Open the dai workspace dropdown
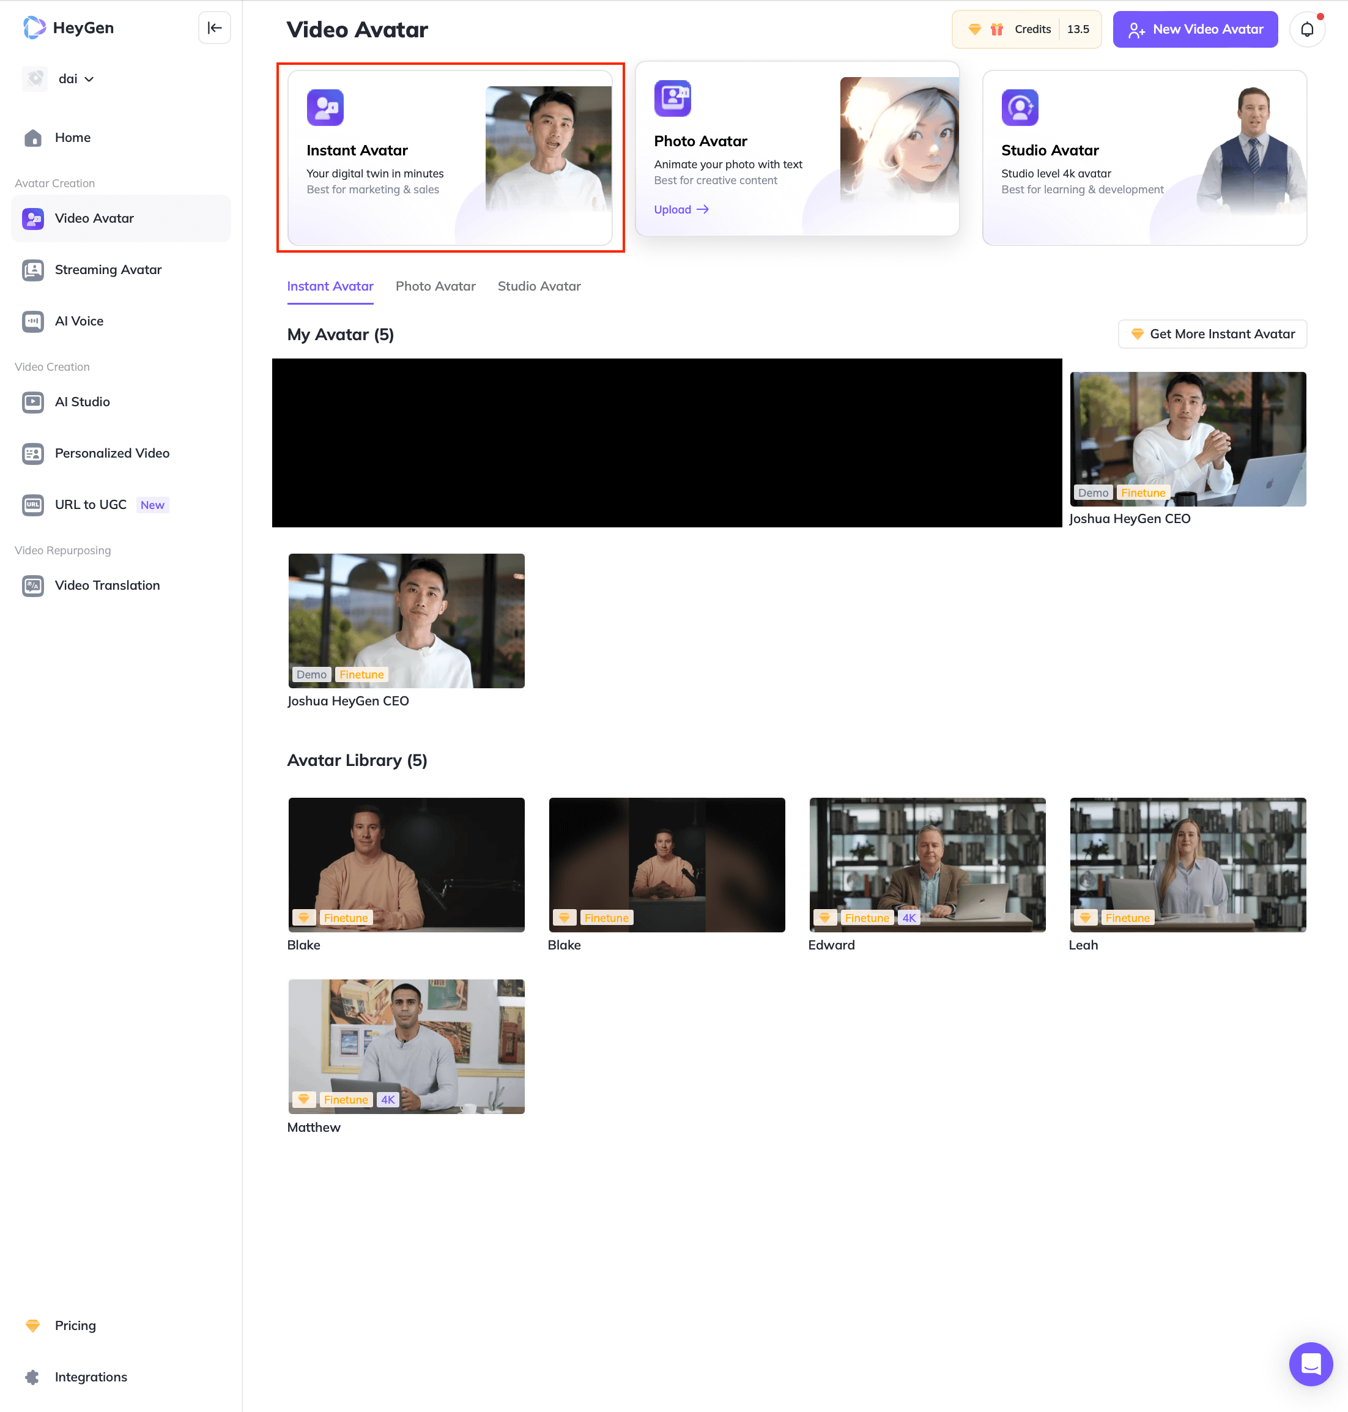1348x1412 pixels. pyautogui.click(x=76, y=79)
